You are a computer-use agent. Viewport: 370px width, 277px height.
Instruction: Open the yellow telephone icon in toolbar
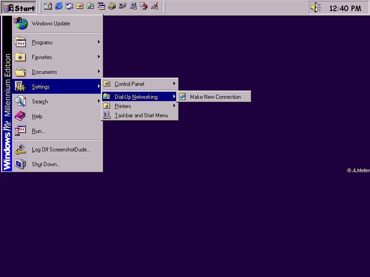112,6
